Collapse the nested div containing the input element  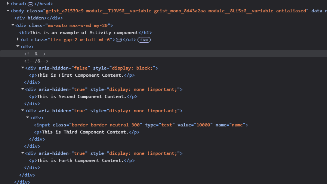coord(27,118)
